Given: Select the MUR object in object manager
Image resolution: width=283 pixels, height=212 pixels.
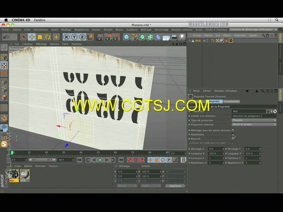Looking at the screenshot, I should (198, 41).
